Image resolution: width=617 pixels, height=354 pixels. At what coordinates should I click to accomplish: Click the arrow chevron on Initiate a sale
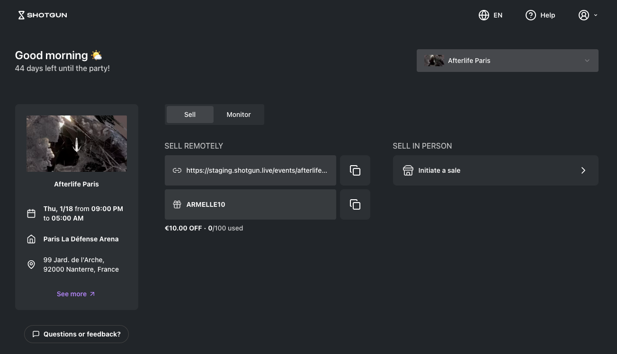[583, 170]
